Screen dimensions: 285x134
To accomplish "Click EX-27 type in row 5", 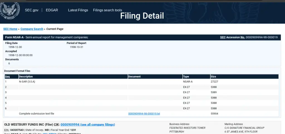I will 186,103.
